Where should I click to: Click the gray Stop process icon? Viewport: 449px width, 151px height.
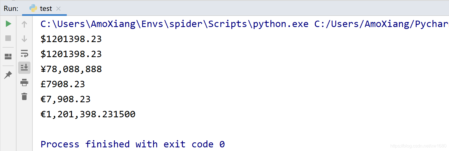8,38
